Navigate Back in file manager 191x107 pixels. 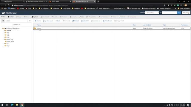pos(58,21)
